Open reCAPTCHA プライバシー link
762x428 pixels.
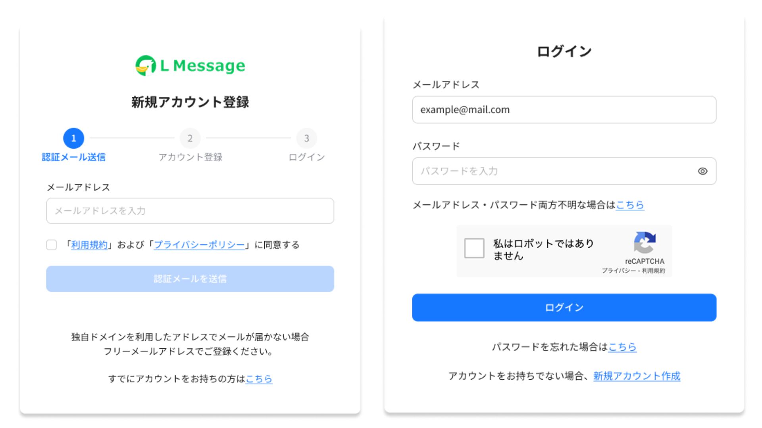(618, 271)
